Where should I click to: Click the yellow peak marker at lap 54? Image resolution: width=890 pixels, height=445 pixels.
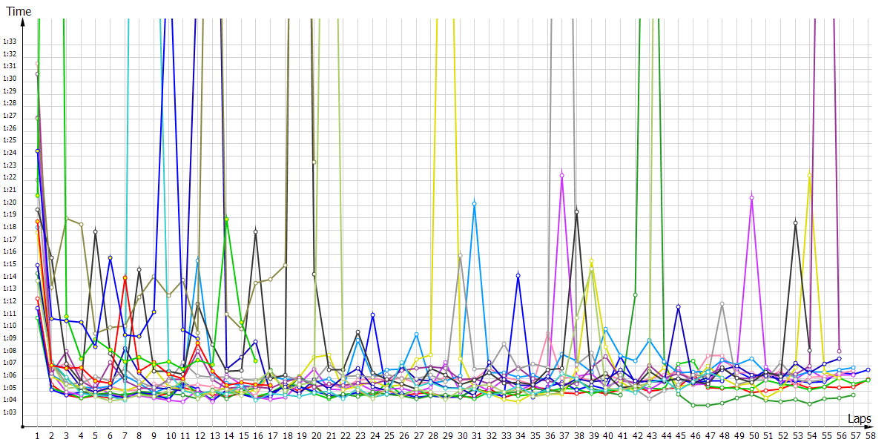810,175
